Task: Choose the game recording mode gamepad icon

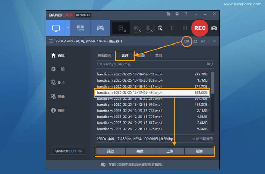Action: (x=99, y=28)
